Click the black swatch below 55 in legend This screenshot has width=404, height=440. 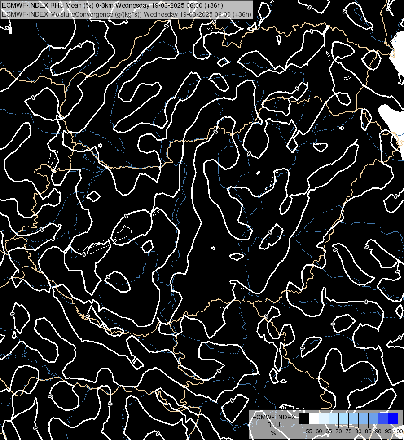(304, 418)
